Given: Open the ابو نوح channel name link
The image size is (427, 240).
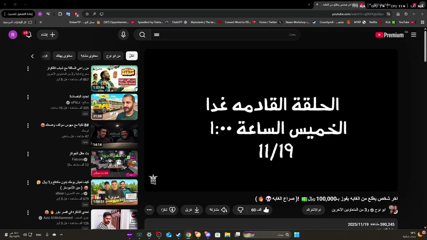Looking at the screenshot, I should (380, 210).
